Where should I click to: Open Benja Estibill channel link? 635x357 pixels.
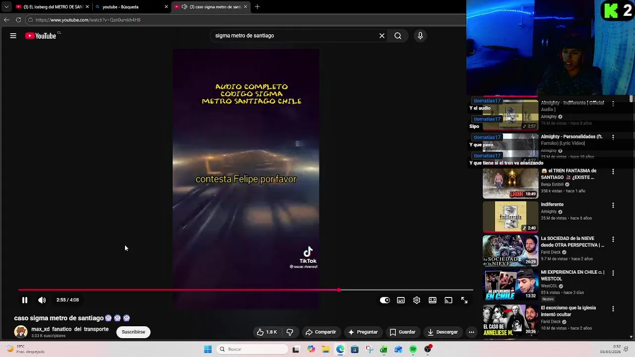pos(552,184)
